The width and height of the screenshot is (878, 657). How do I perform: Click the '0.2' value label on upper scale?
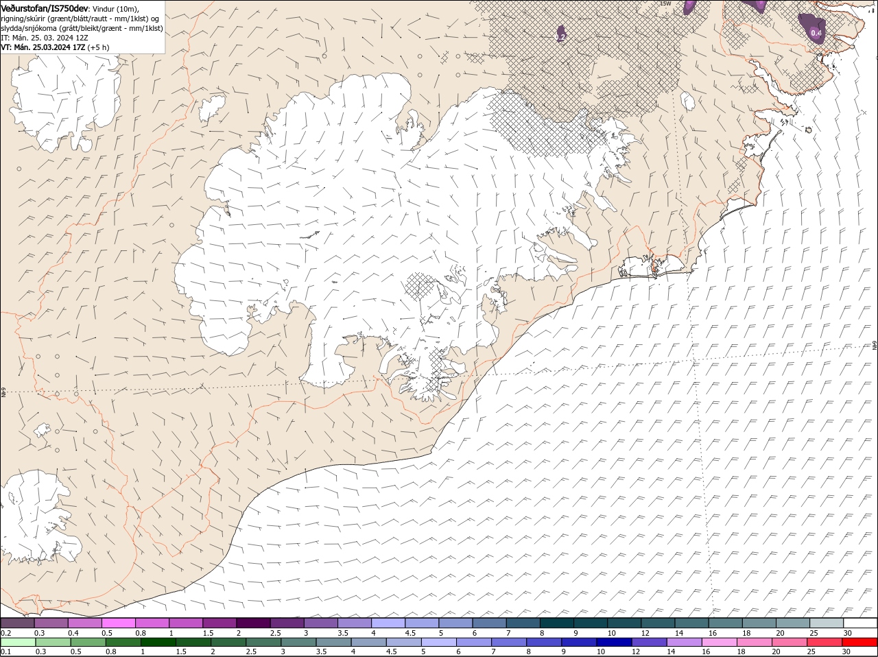(5, 632)
